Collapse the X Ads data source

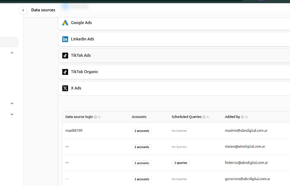tap(174, 88)
